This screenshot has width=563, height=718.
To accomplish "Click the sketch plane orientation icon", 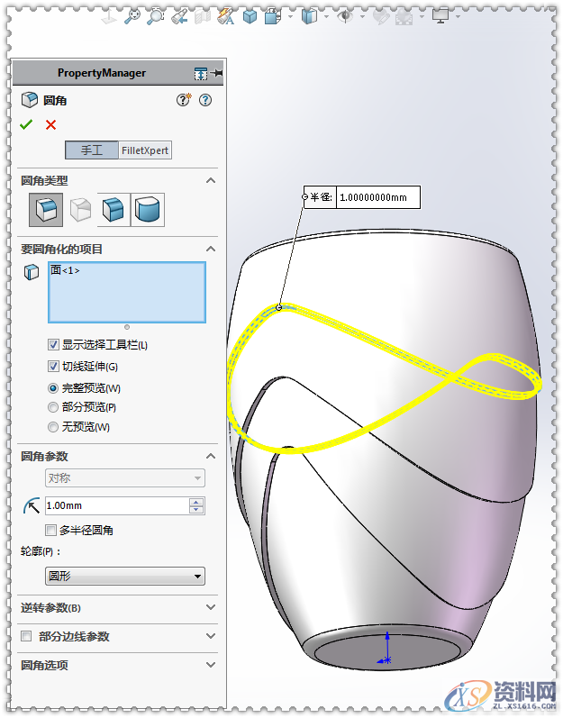I will (109, 17).
